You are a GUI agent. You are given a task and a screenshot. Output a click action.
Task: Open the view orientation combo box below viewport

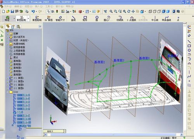[54, 131]
